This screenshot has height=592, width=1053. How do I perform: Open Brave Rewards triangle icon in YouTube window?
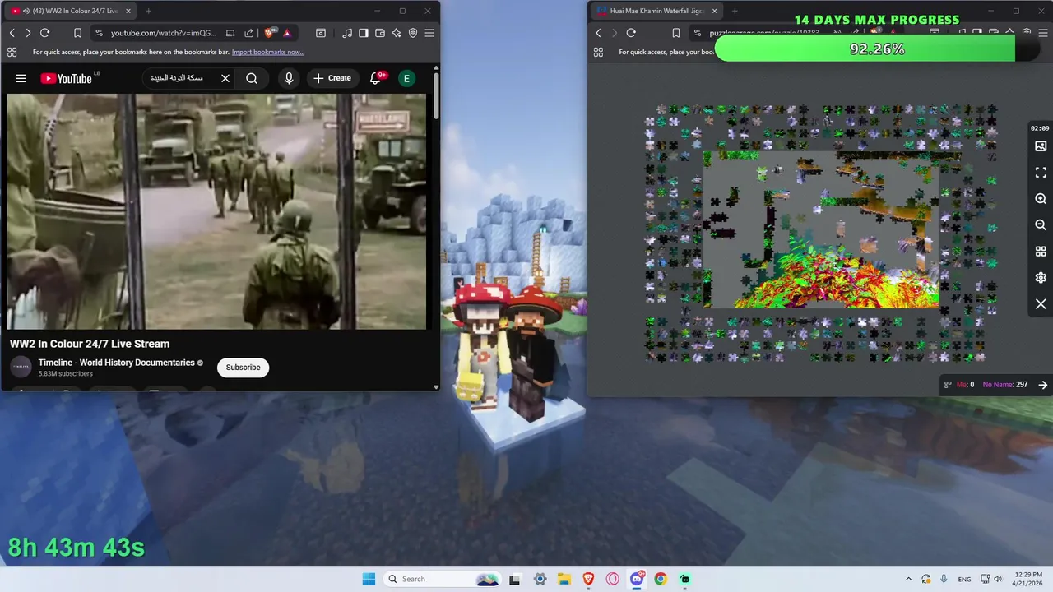[x=286, y=33]
